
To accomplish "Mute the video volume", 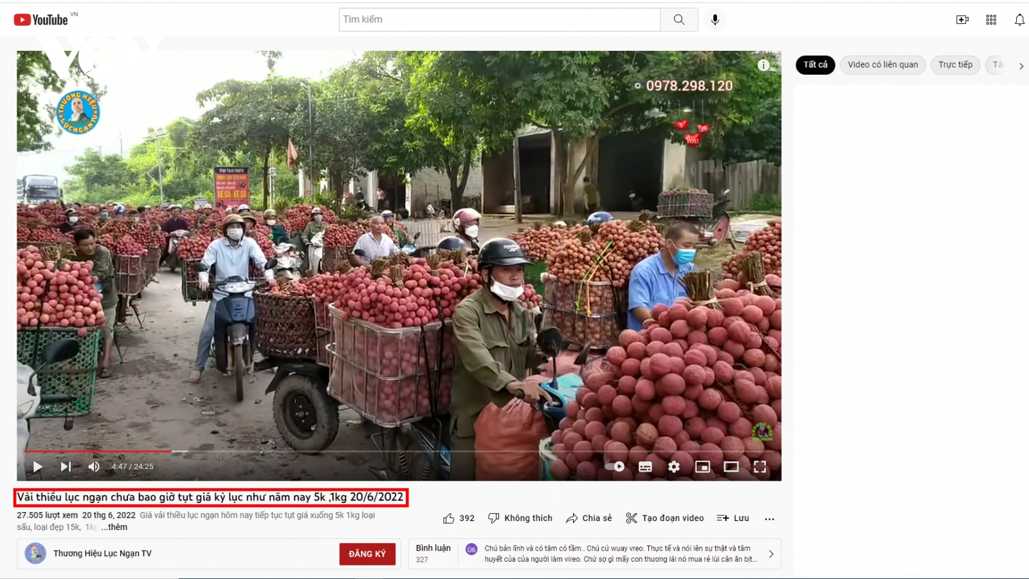I will (x=94, y=467).
